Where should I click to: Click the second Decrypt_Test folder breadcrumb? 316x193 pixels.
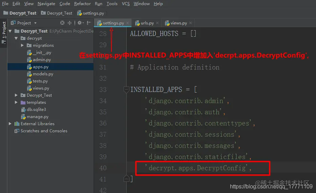(x=57, y=13)
